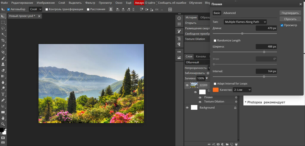The height and width of the screenshot is (146, 305).
Task: Select the Dodge tool
Action: click(3, 88)
